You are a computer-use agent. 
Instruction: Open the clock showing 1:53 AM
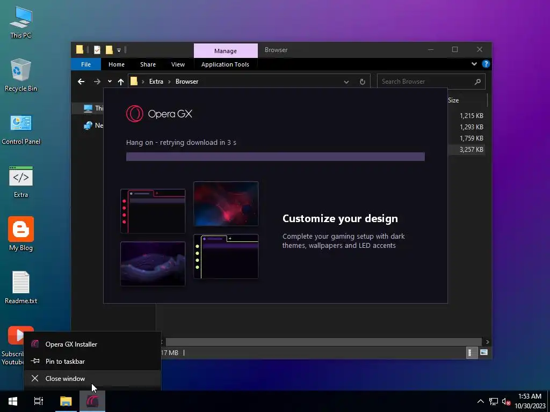pos(530,401)
